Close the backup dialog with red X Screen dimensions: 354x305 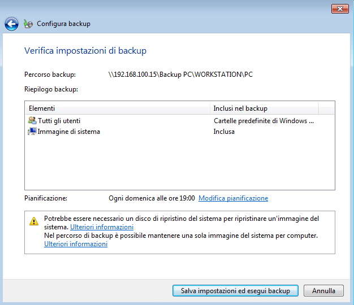point(340,9)
